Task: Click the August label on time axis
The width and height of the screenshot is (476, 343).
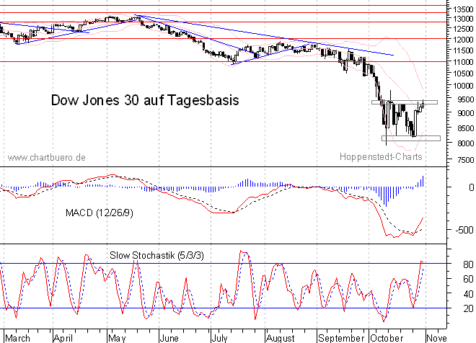Action: click(278, 337)
